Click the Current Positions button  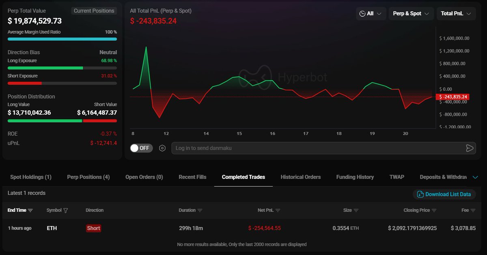(94, 11)
